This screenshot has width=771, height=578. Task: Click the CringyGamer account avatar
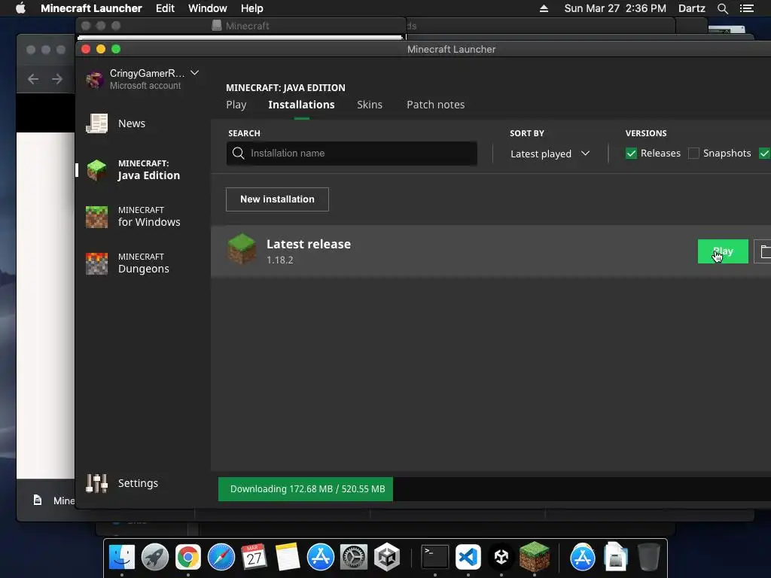[x=94, y=79]
